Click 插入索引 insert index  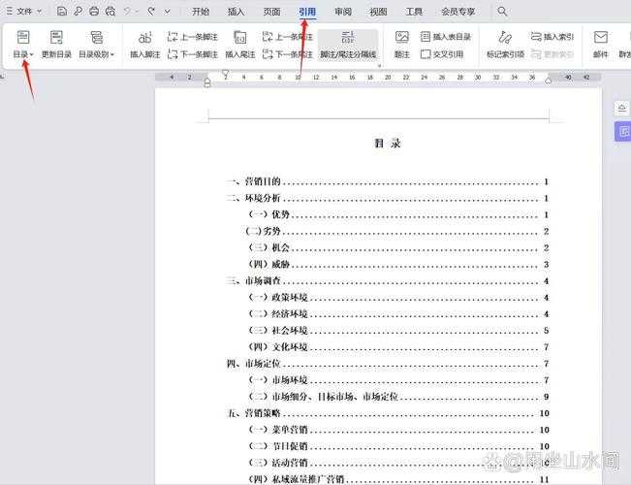pos(552,37)
